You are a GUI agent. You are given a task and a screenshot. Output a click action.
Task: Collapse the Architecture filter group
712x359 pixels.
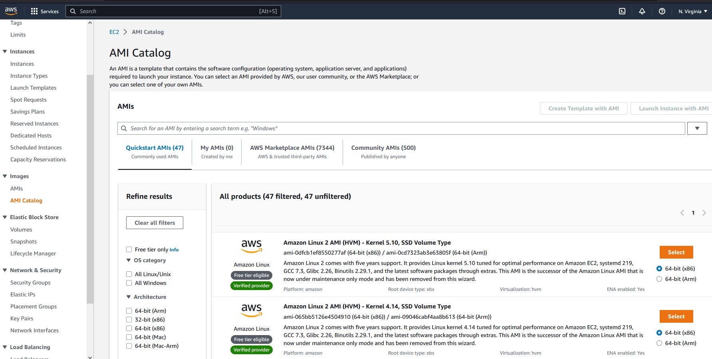[x=129, y=297]
